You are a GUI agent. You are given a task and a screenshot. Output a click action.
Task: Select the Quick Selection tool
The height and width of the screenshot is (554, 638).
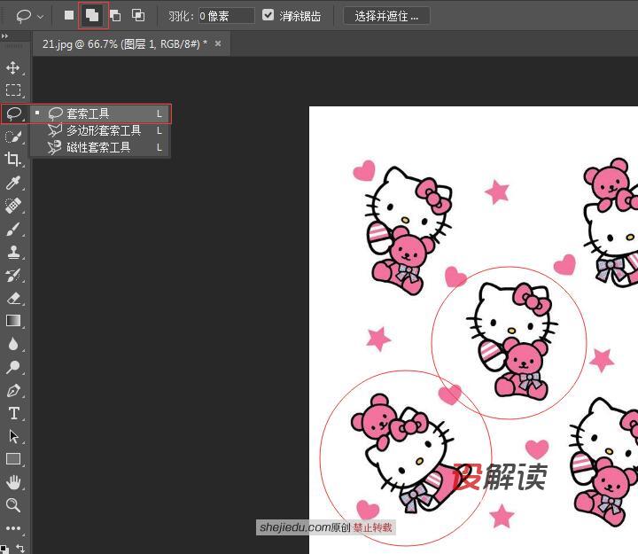(x=13, y=137)
